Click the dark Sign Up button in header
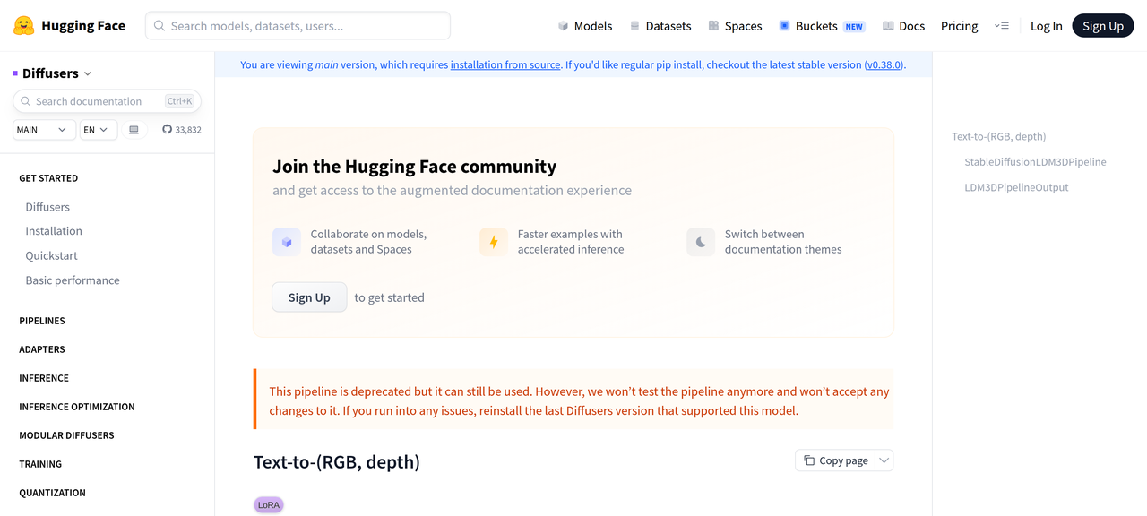1147x516 pixels. tap(1103, 26)
